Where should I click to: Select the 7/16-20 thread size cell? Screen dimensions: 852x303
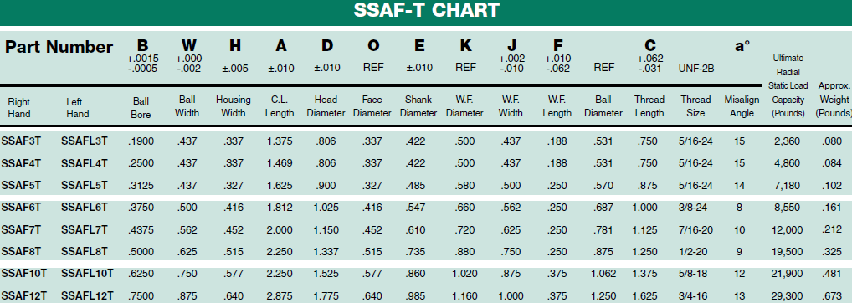(696, 229)
